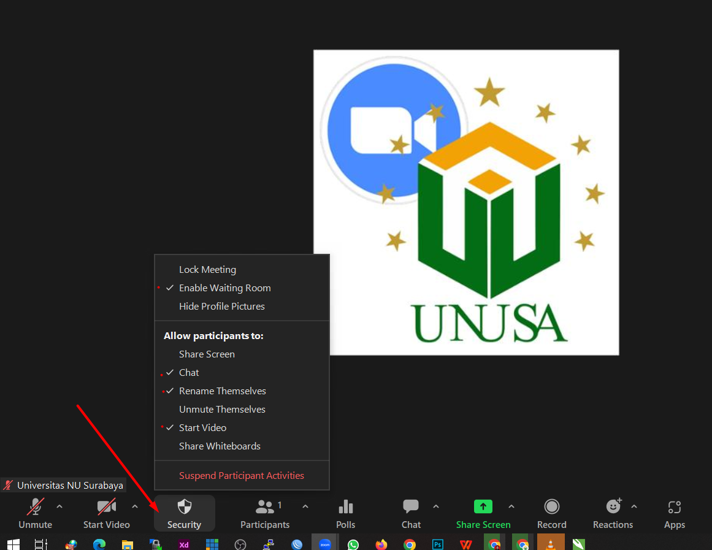Viewport: 712px width, 550px height.
Task: Open the Participants panel
Action: click(x=265, y=514)
